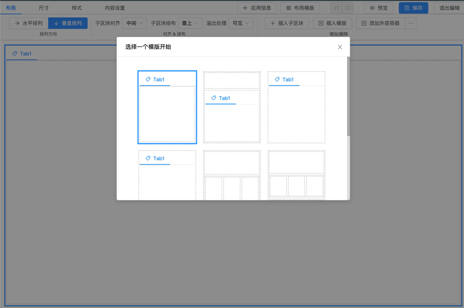This screenshot has height=308, width=464.
Task: Open the 样式 tab
Action: [76, 8]
